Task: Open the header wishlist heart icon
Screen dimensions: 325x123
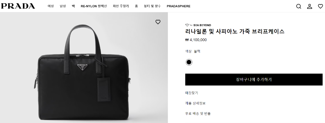Action: 320,6
